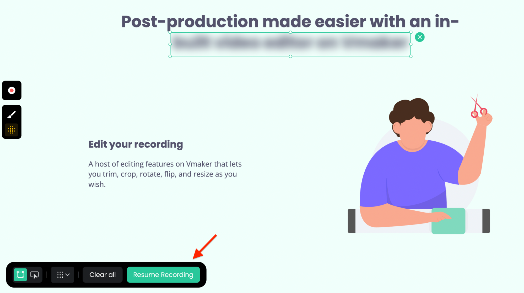Expand the apps grid dropdown menu

pos(63,275)
